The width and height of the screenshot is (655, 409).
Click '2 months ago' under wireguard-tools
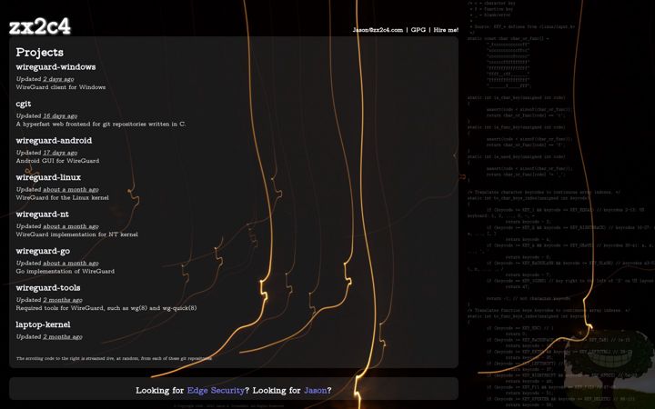[x=63, y=300]
